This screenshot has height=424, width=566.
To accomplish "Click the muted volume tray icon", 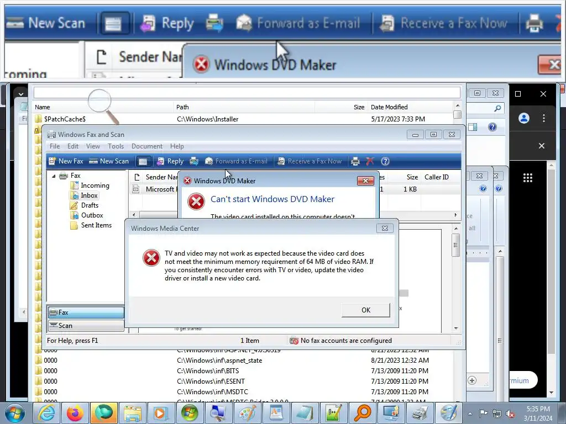I will (510, 414).
